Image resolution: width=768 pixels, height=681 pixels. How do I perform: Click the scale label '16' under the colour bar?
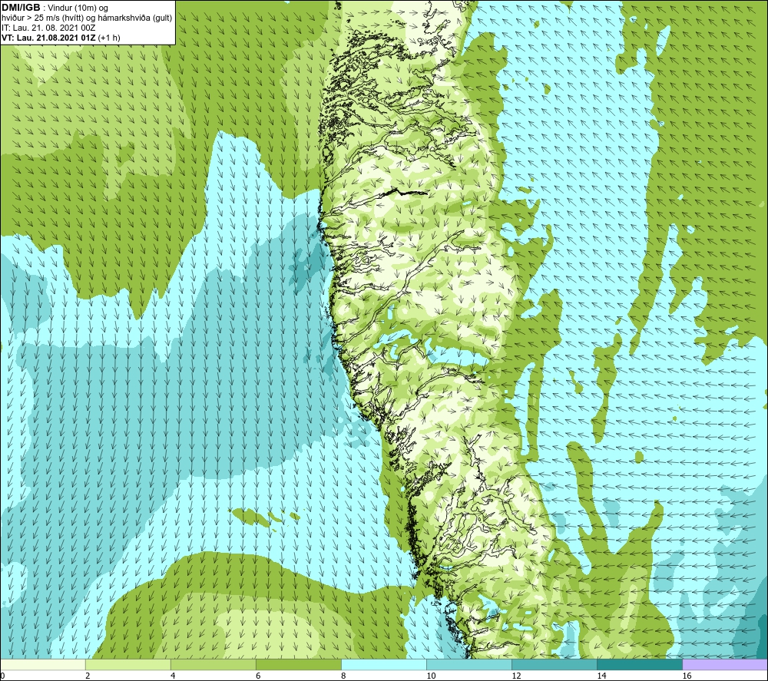(686, 676)
